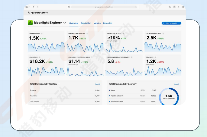Click the Total Downloads help icon
Screen dimensions: 207x137
pos(163,33)
